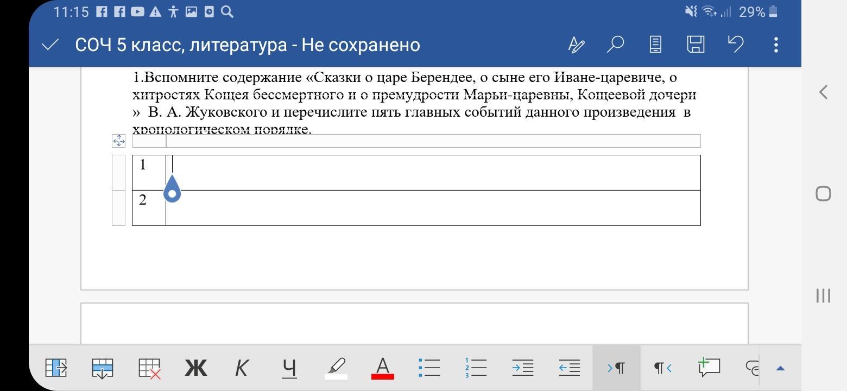Delete table icon with red X
This screenshot has height=391, width=847.
tap(149, 368)
